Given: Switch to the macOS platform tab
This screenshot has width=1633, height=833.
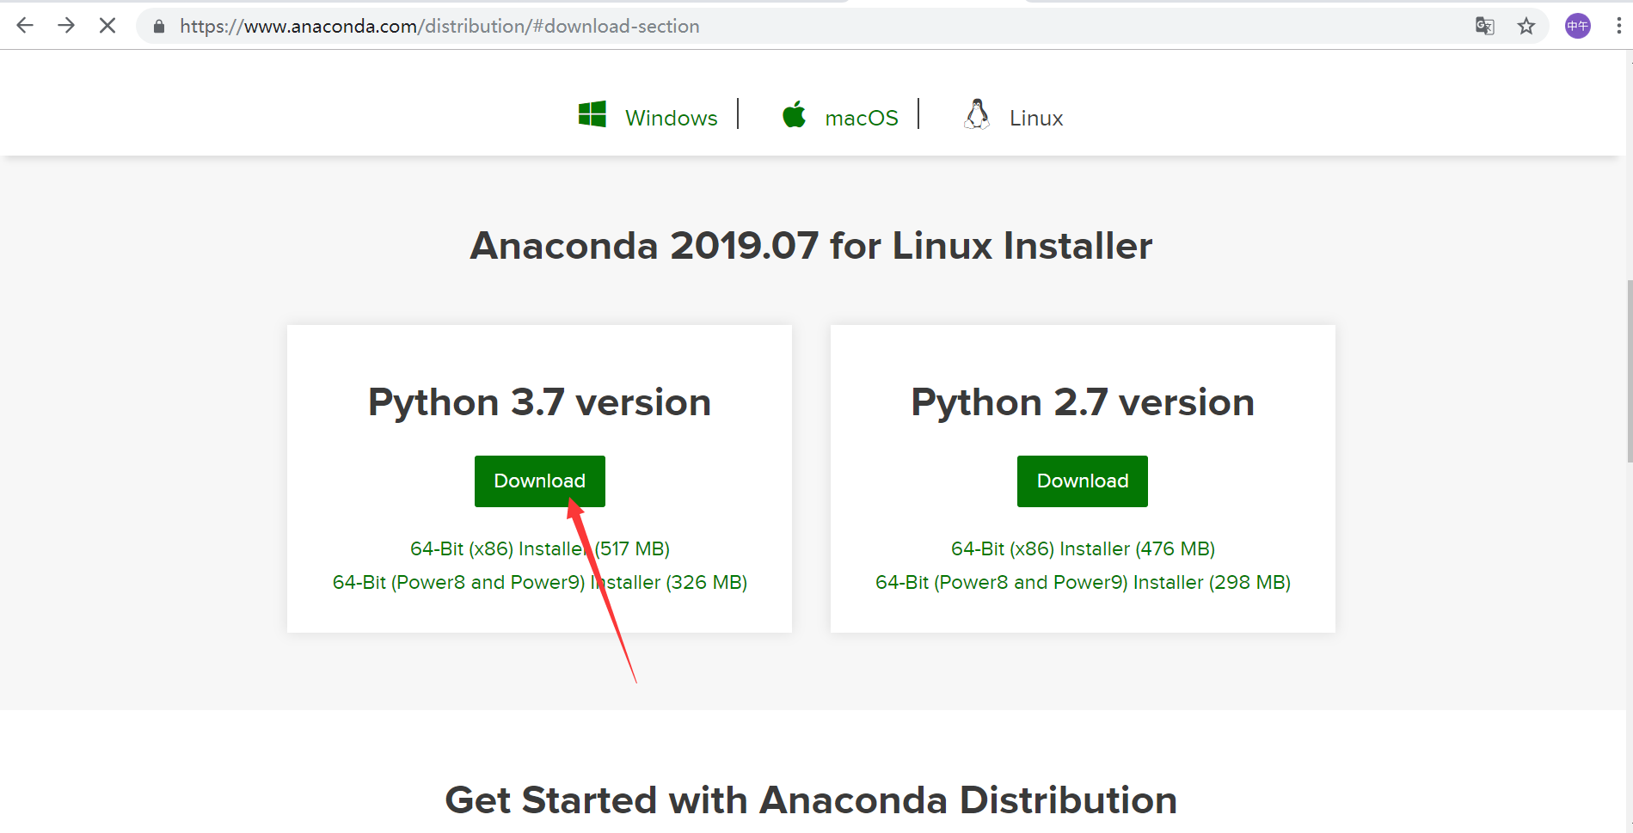Looking at the screenshot, I should pyautogui.click(x=861, y=116).
